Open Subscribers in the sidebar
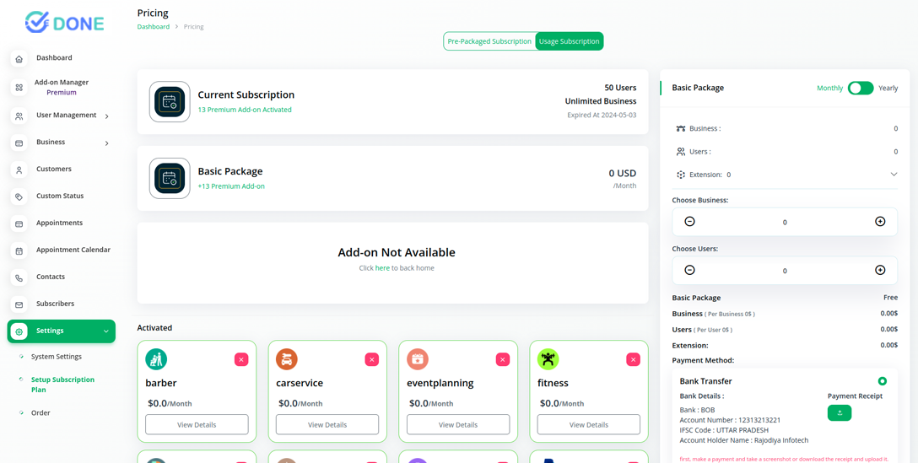This screenshot has width=918, height=463. (55, 304)
